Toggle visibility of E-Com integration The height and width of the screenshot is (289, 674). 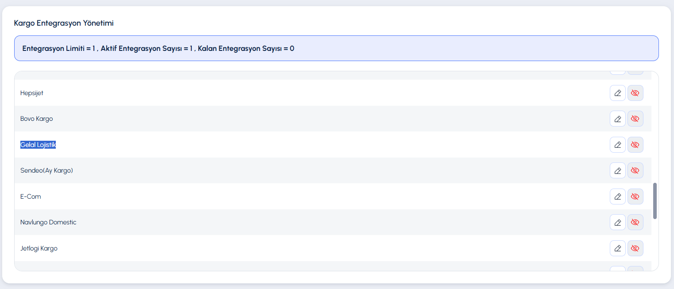pyautogui.click(x=635, y=197)
